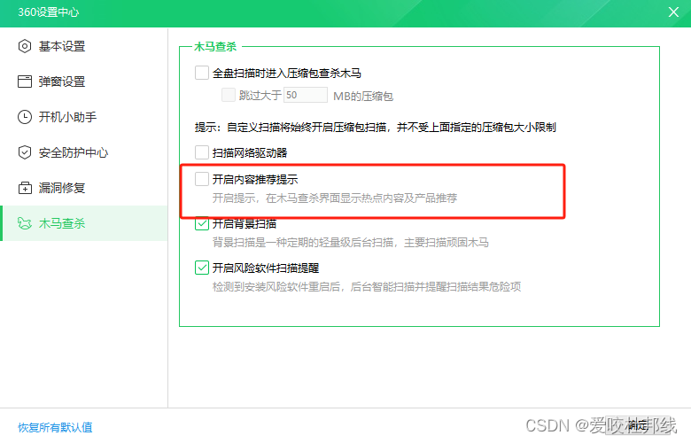Click the 扫描网络驱动器 label text
Screen dimensions: 691x443
click(x=250, y=152)
